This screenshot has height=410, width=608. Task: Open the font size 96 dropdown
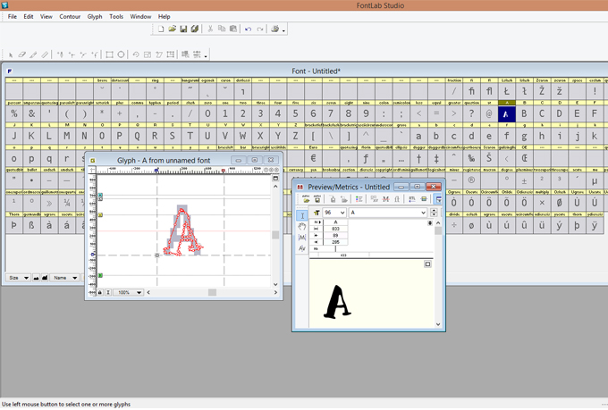point(342,213)
